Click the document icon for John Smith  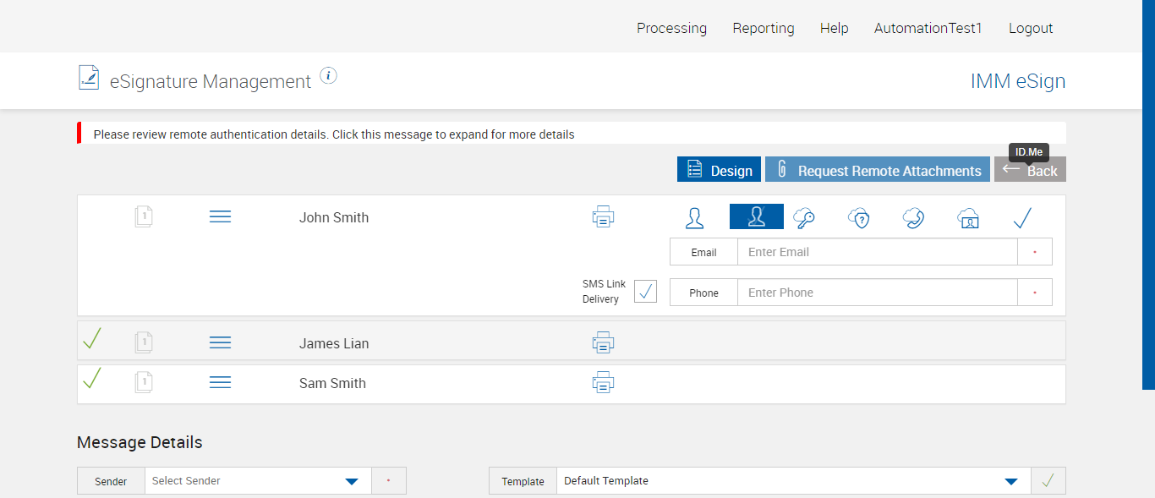point(144,217)
